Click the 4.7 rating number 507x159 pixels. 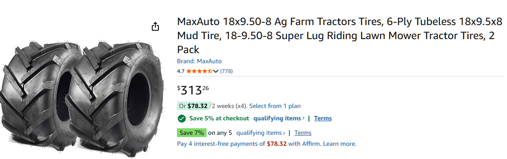coord(181,71)
